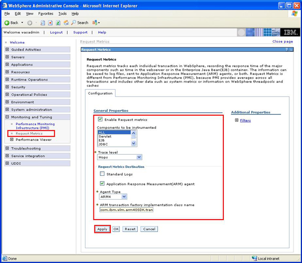Click the Close page link

click(282, 41)
